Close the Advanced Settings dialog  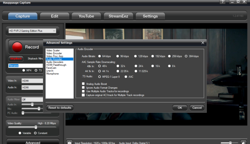pyautogui.click(x=203, y=43)
